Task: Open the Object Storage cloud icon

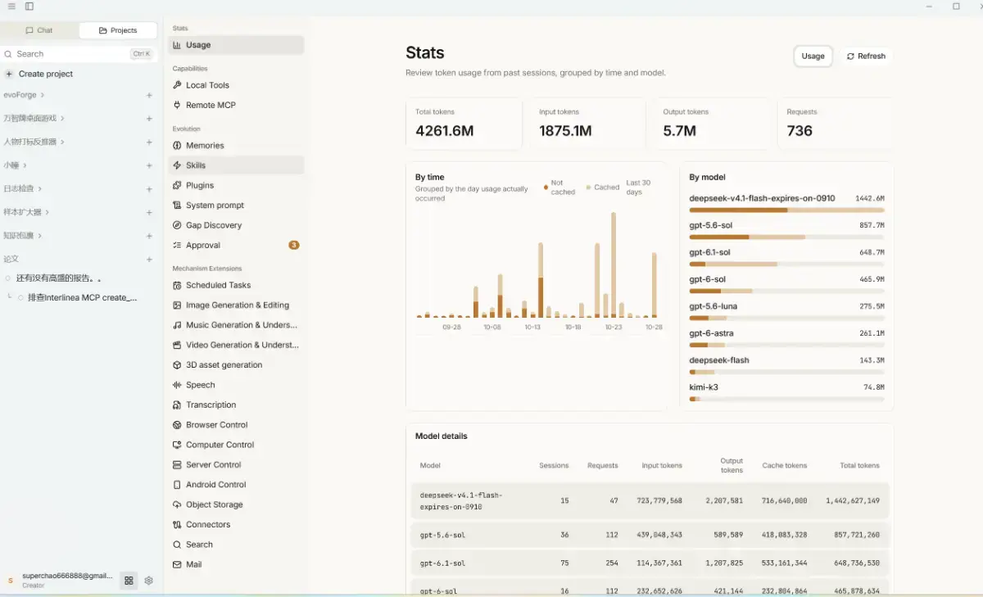Action: [177, 504]
